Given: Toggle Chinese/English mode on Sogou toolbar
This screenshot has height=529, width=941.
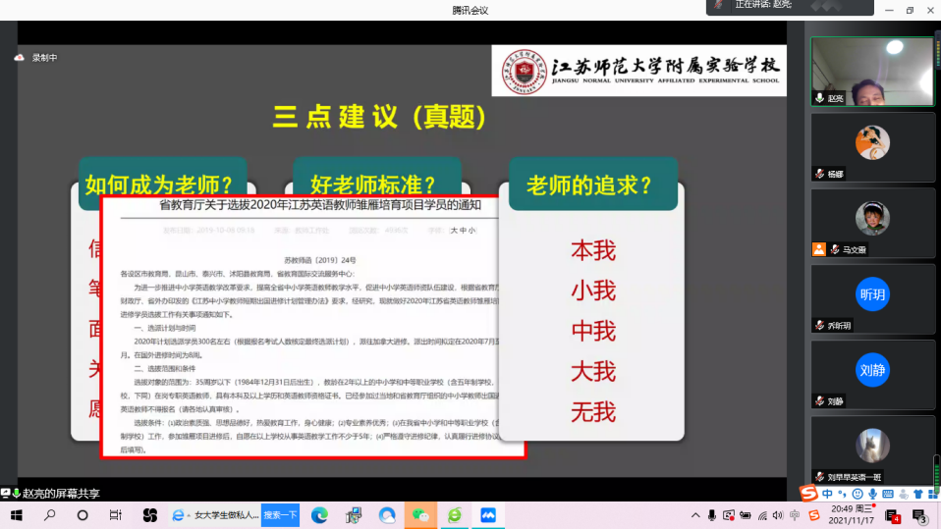Looking at the screenshot, I should 828,493.
